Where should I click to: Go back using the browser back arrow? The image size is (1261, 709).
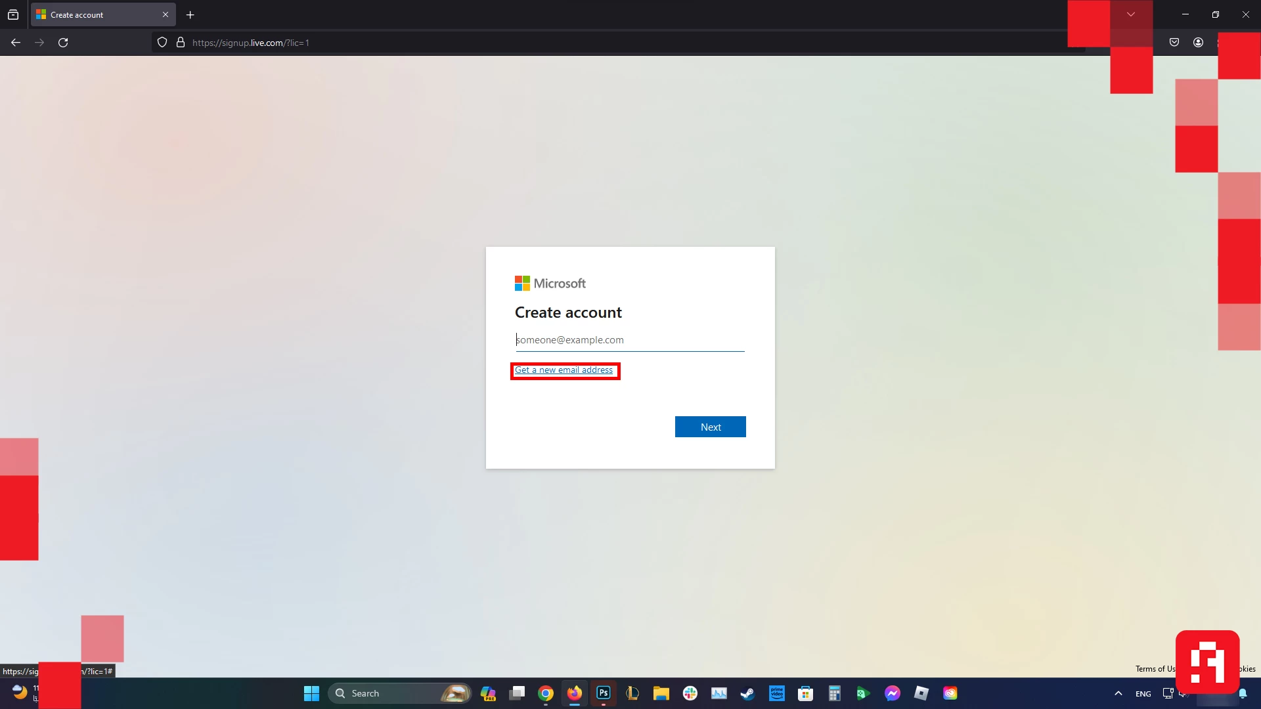coord(16,43)
